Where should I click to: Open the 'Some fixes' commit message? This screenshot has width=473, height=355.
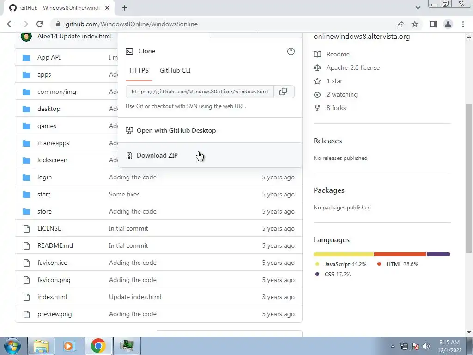[124, 195]
